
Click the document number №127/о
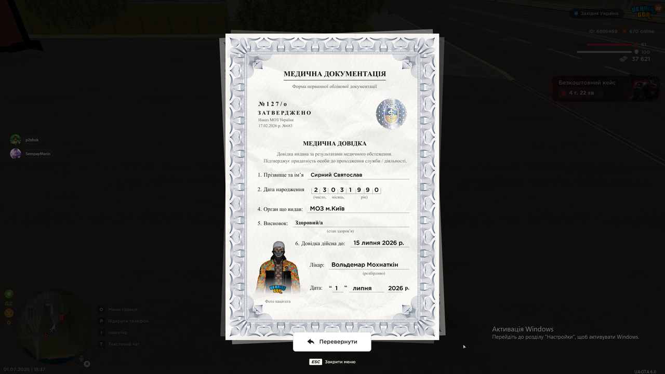click(272, 104)
